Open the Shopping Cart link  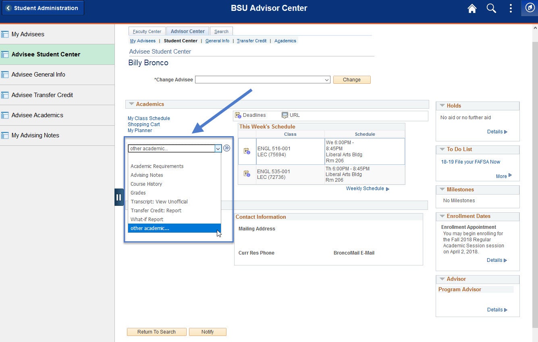(144, 124)
